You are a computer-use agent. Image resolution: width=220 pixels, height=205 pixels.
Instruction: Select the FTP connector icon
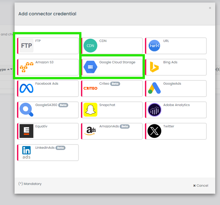click(x=26, y=46)
